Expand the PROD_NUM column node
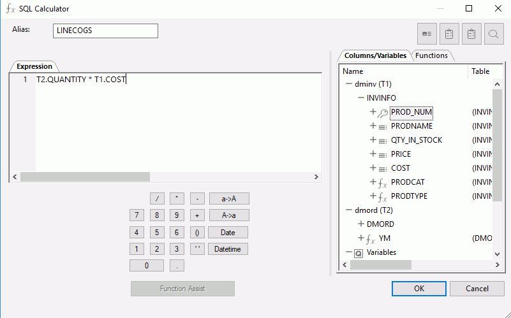Screen dimensions: 511x318 [x=373, y=112]
